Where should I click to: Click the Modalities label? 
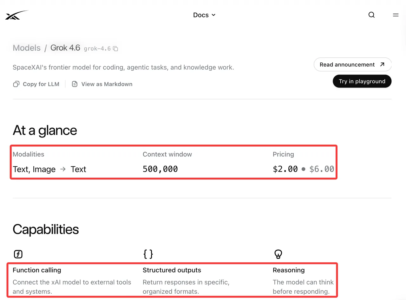(x=29, y=154)
